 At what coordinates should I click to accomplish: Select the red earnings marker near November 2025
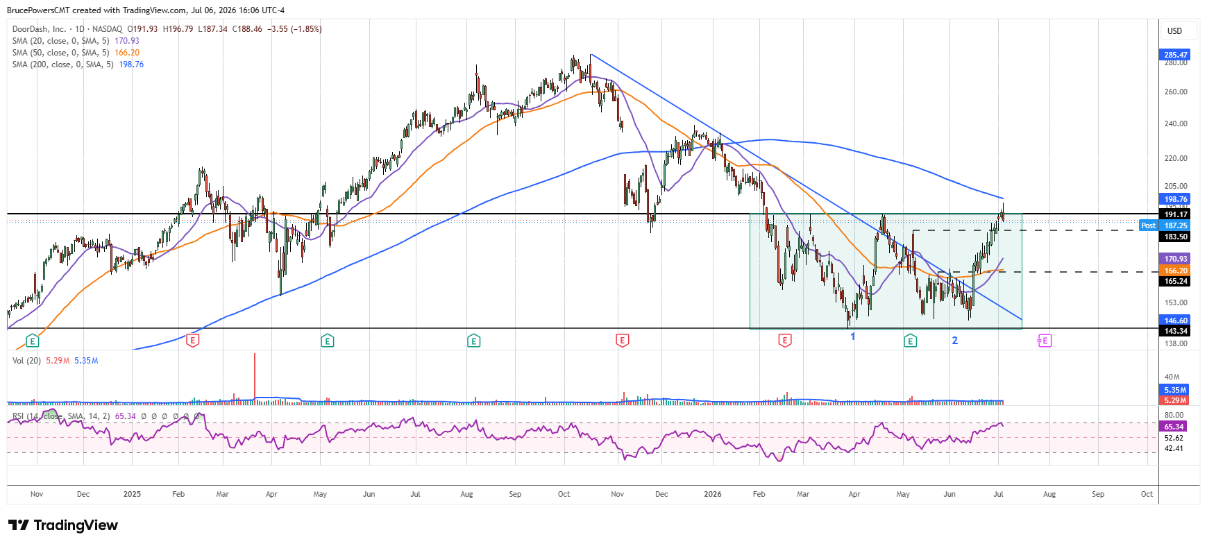pyautogui.click(x=623, y=341)
